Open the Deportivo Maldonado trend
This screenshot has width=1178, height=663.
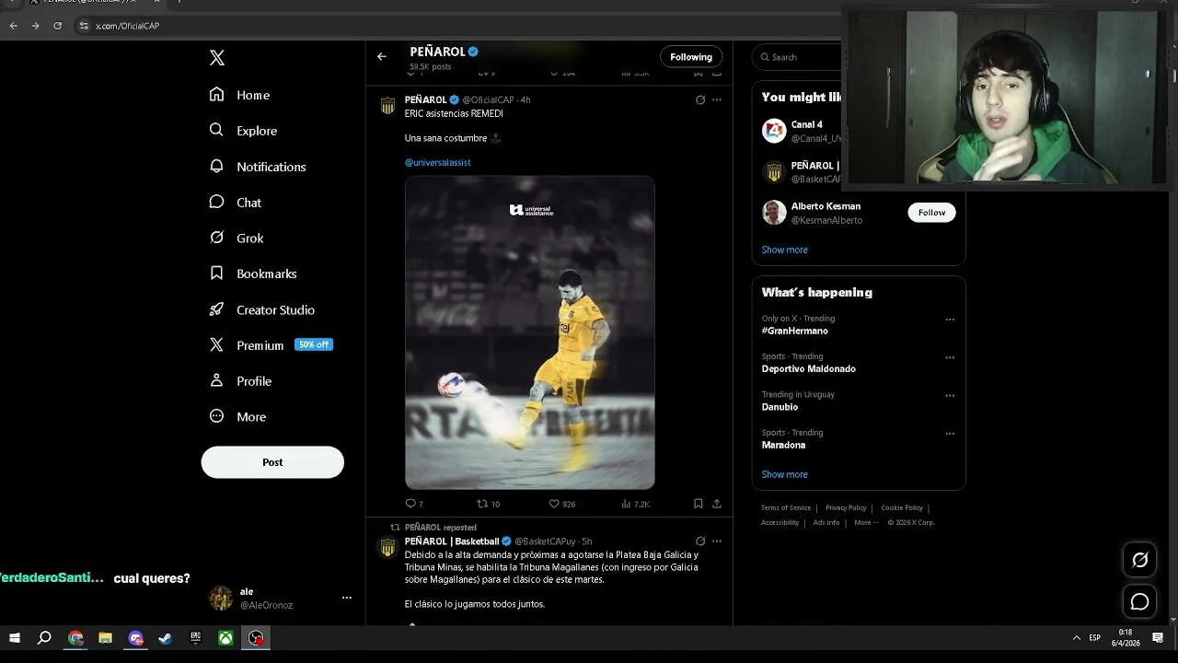[809, 368]
